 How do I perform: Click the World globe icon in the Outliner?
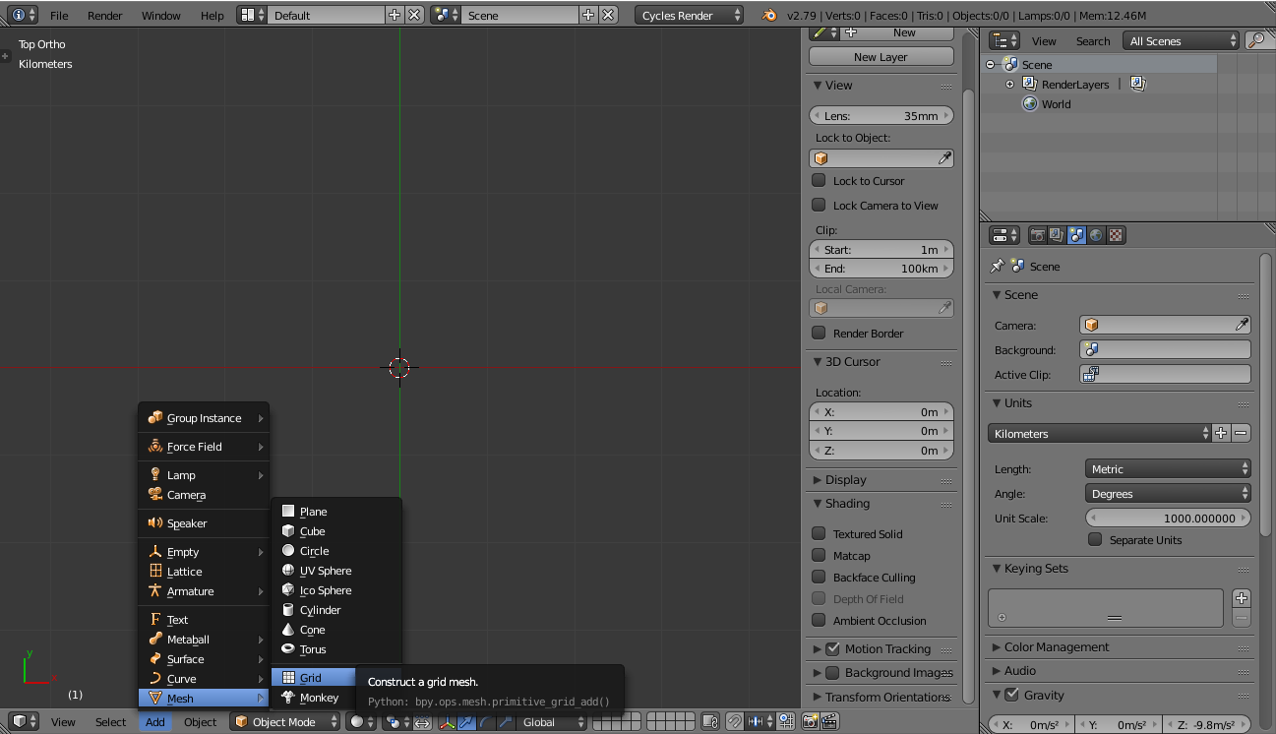coord(1030,103)
